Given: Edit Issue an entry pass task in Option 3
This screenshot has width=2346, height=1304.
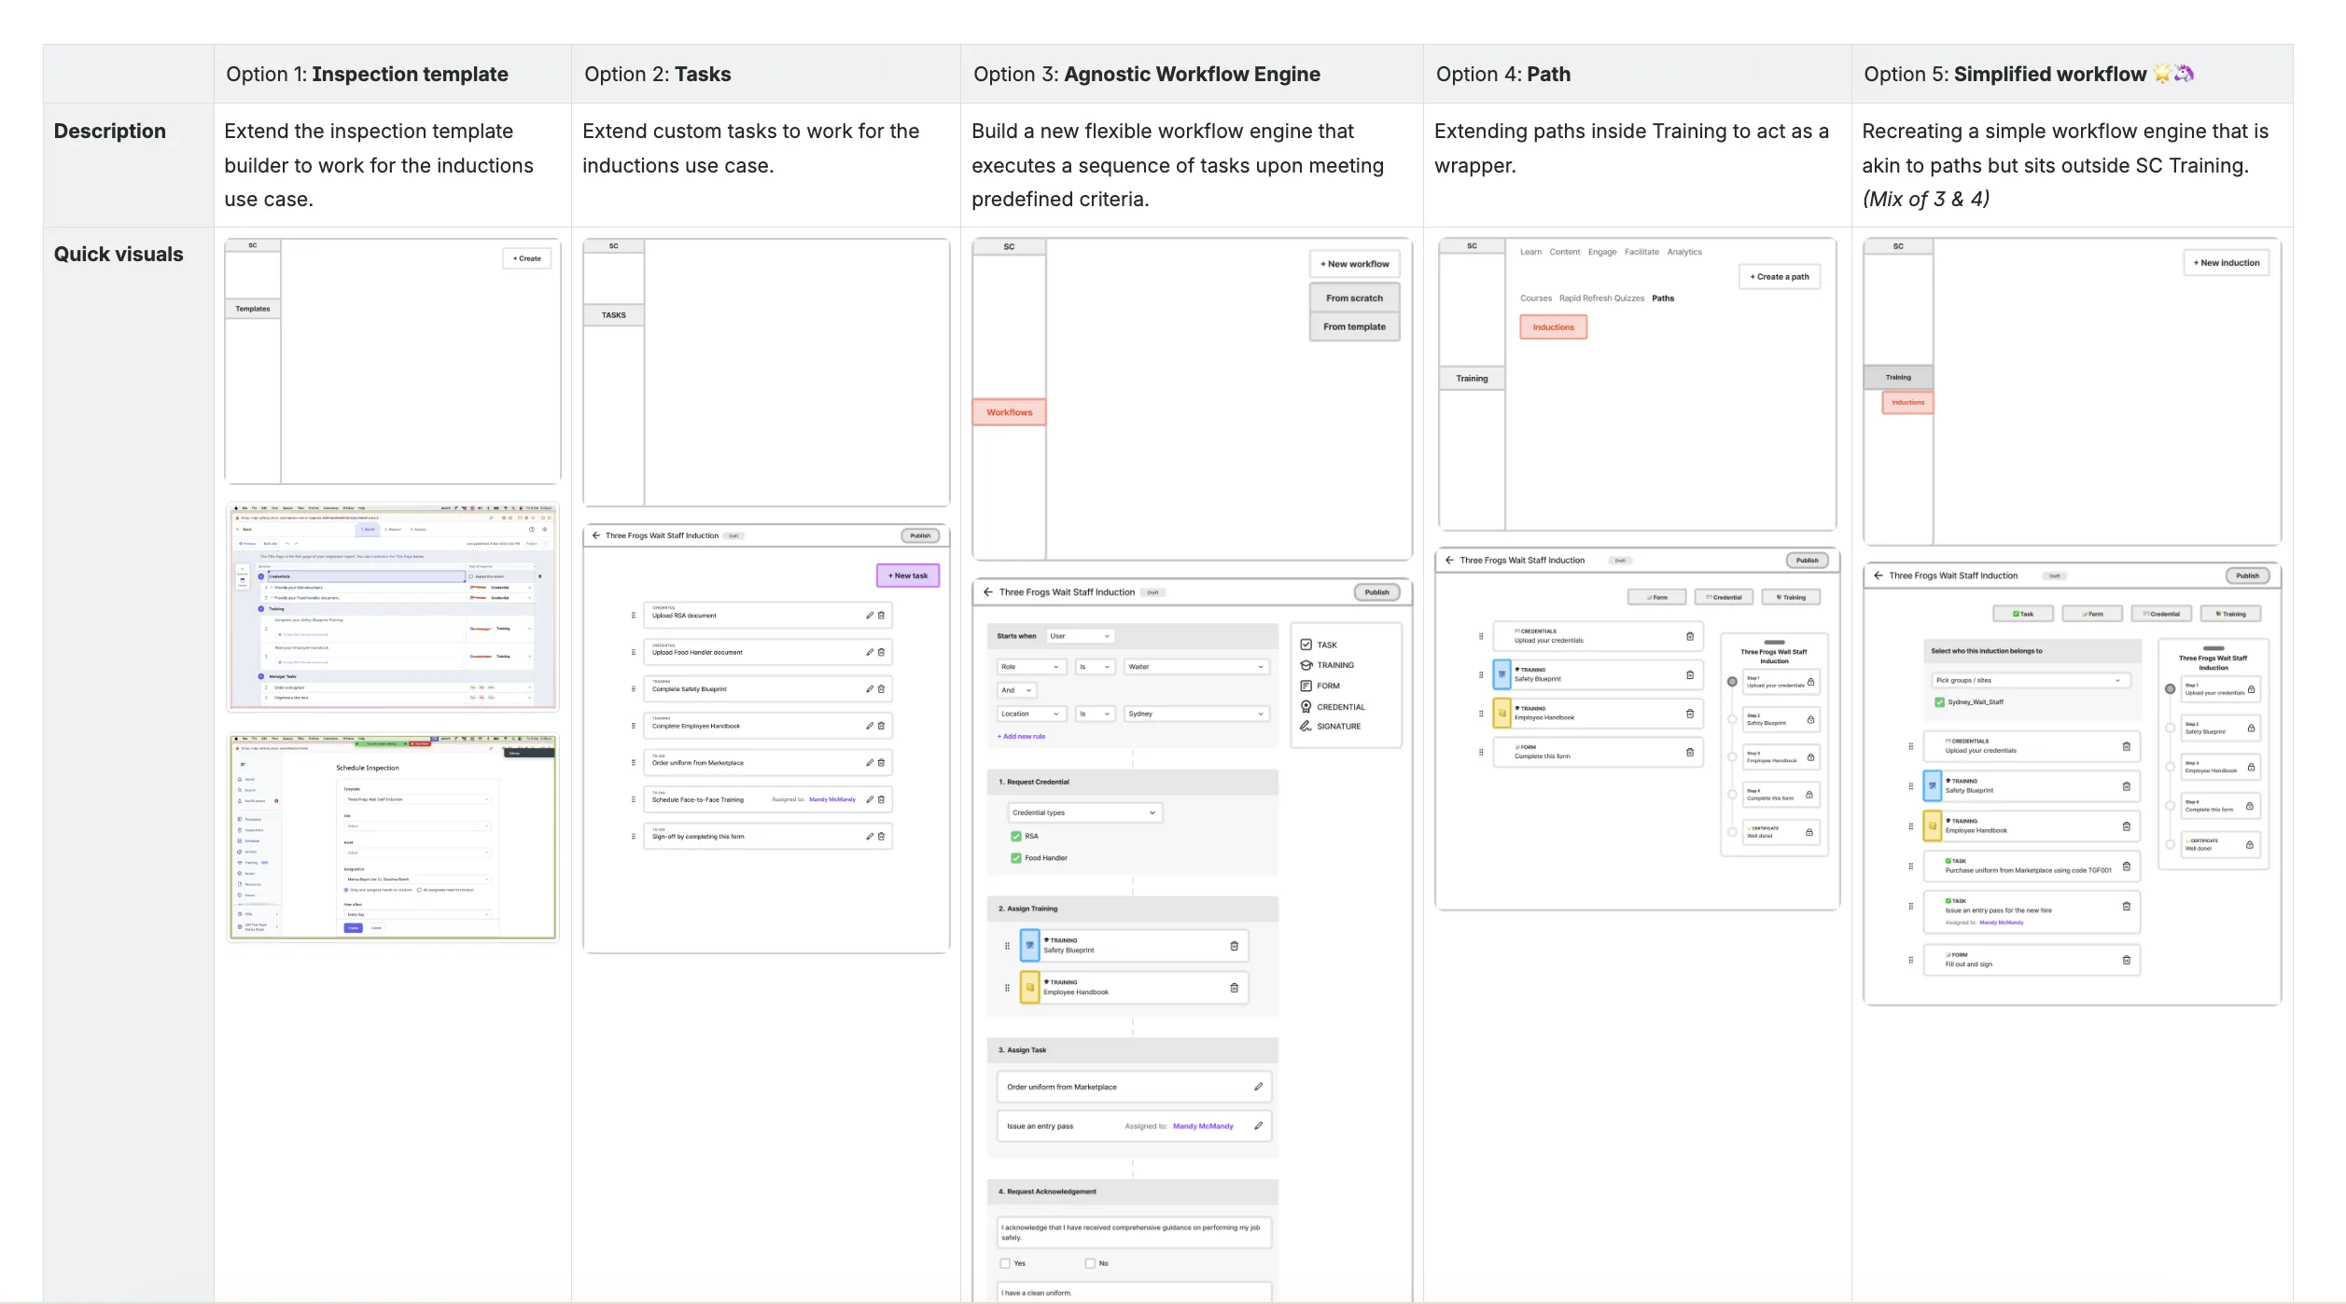Looking at the screenshot, I should 1259,1127.
